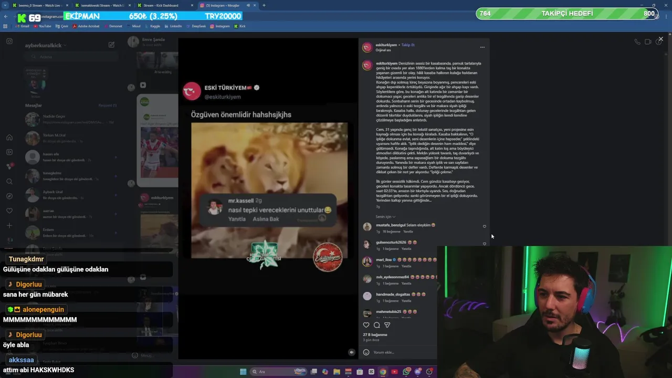
Task: Click the lion video in the post
Action: tap(269, 190)
